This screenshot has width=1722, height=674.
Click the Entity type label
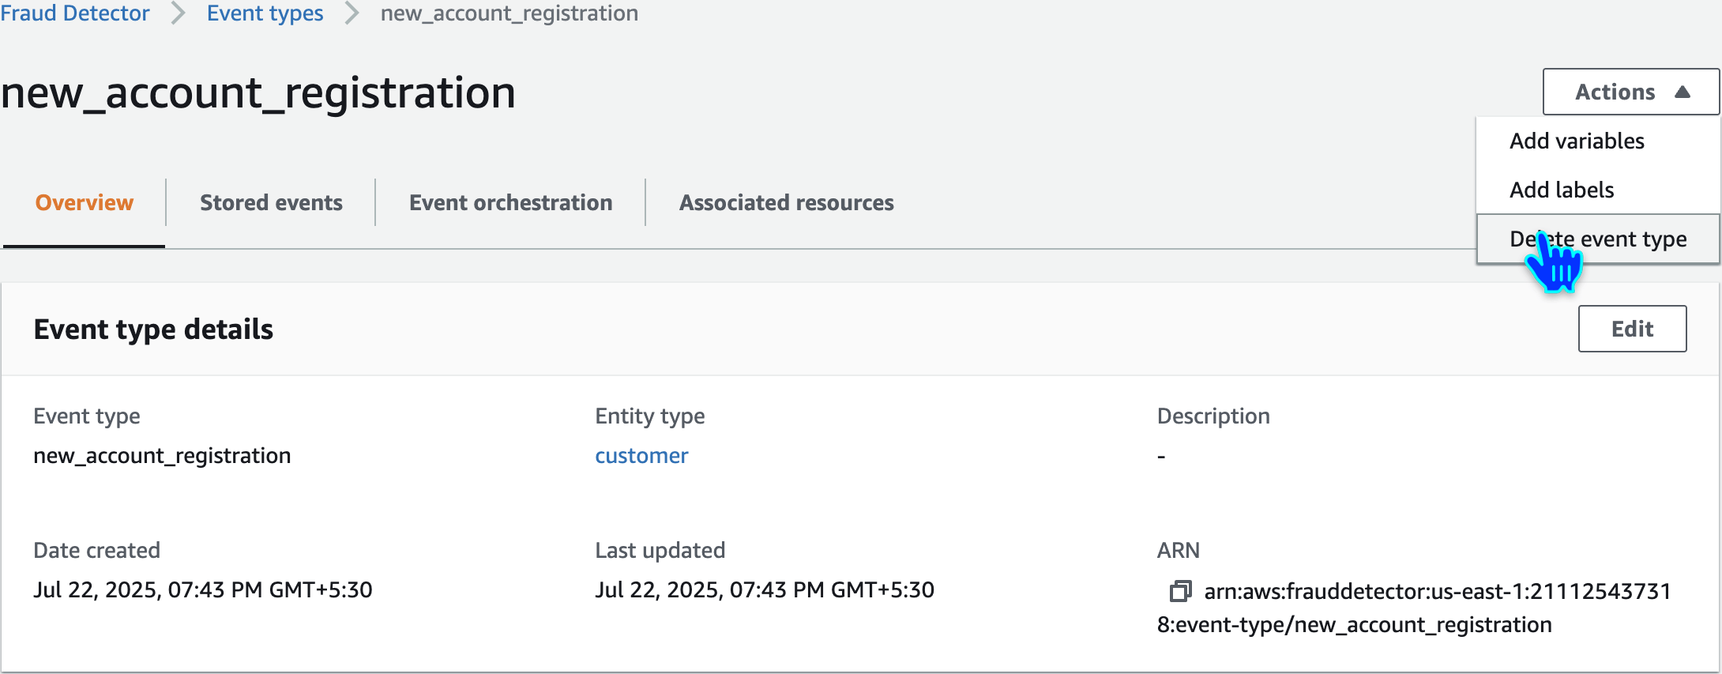pyautogui.click(x=650, y=416)
